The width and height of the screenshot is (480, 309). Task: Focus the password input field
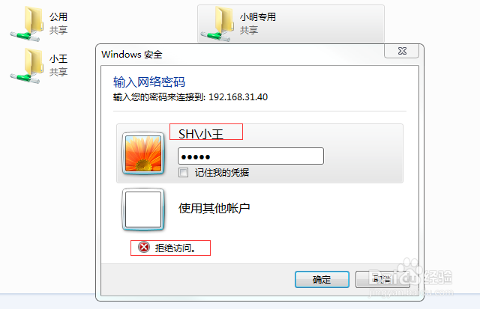pyautogui.click(x=250, y=156)
